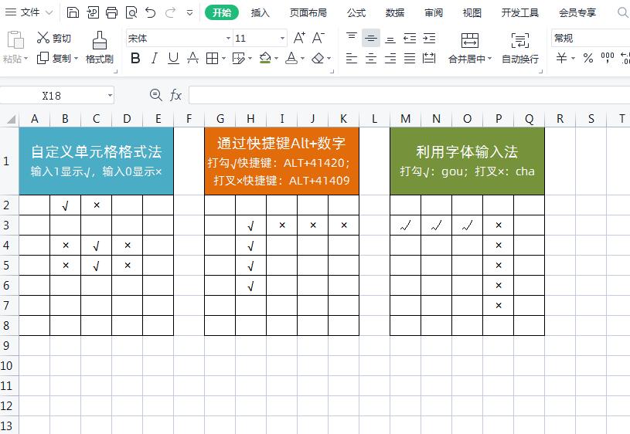Switch to the 页面布局 tab
Viewport: 630px width, 434px height.
[308, 13]
